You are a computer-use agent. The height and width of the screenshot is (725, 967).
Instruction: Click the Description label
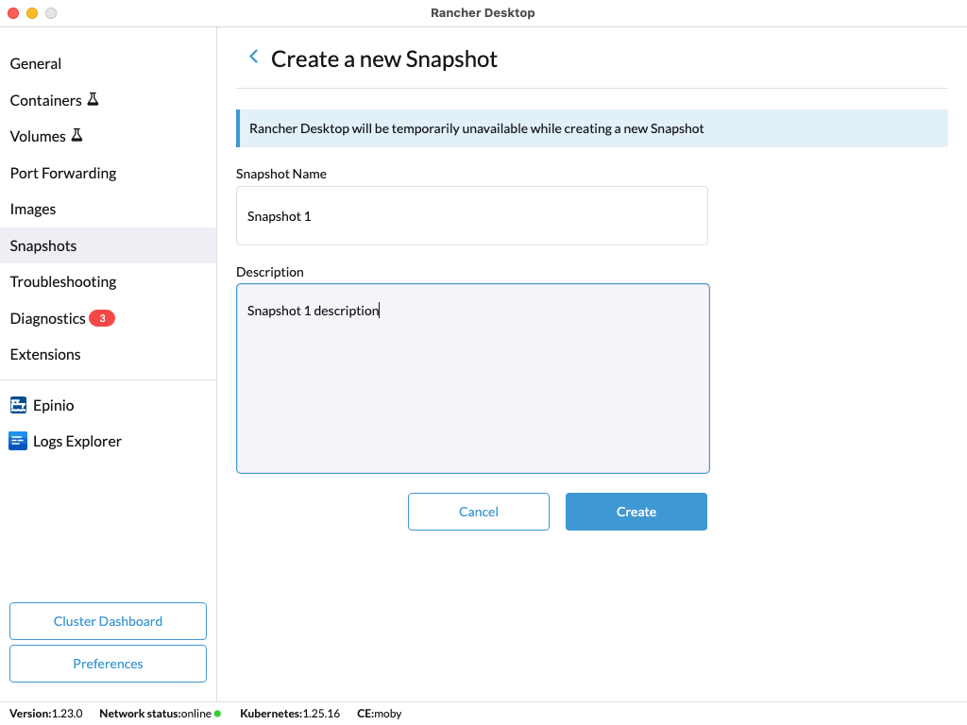tap(270, 272)
